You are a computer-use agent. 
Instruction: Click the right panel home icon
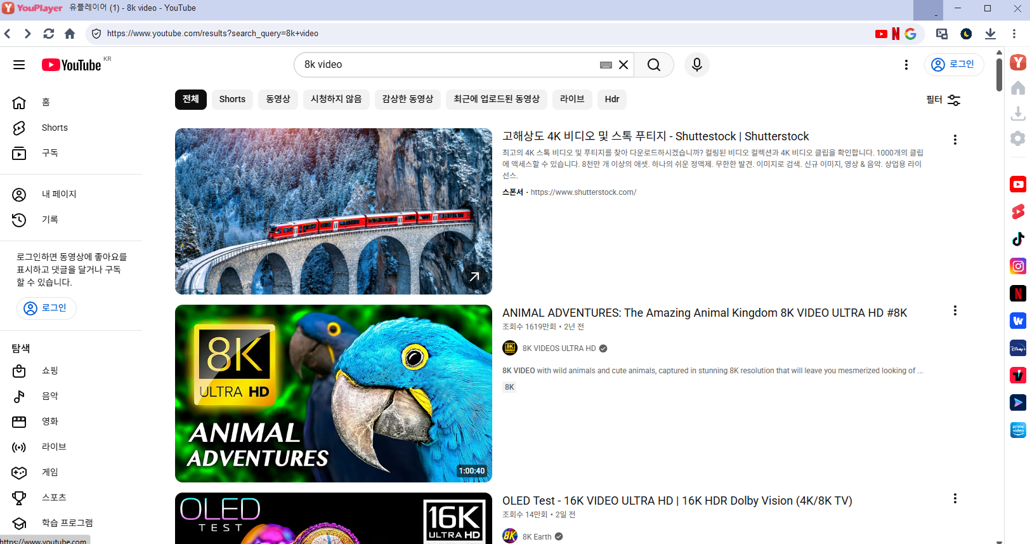point(1018,88)
